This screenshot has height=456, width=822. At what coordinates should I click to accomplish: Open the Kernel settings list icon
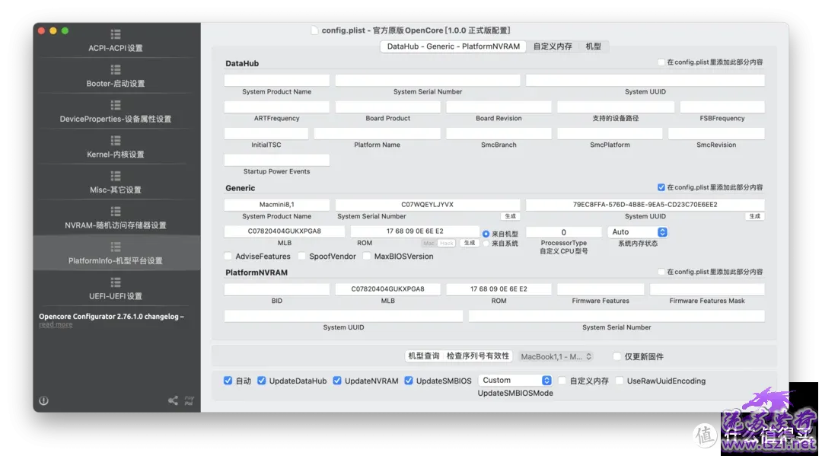(116, 141)
